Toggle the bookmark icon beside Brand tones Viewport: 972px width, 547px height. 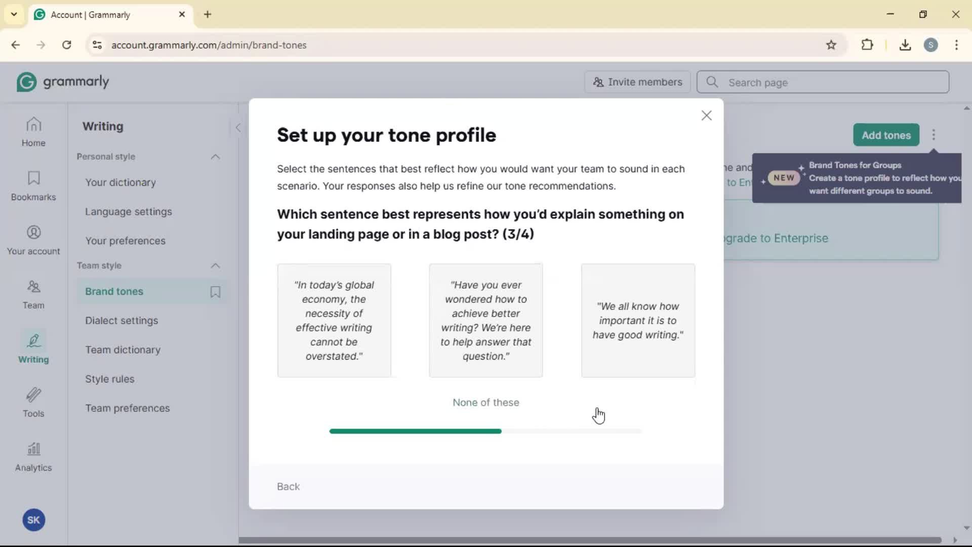point(215,292)
